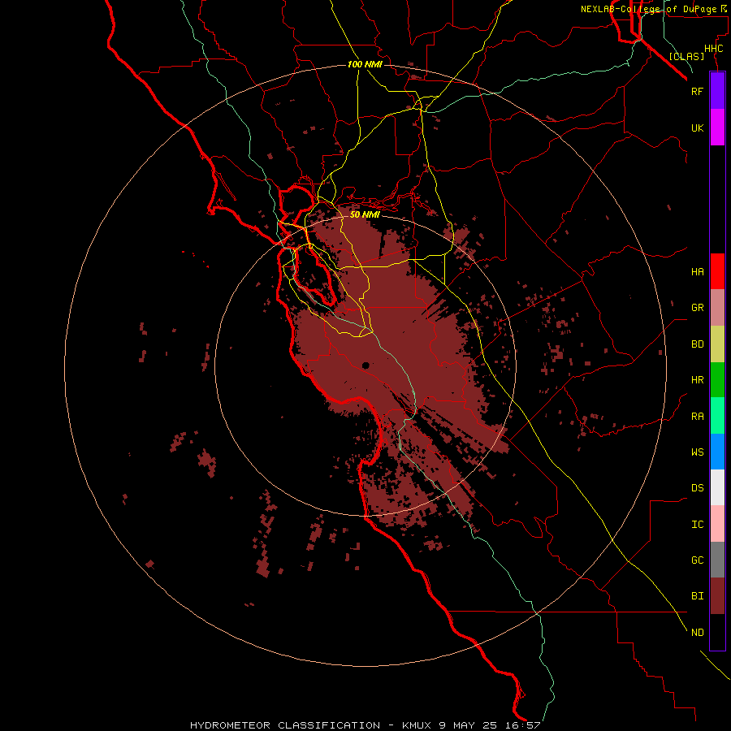This screenshot has height=731, width=731.
Task: Pick the RA light-green legend swatch
Action: (717, 416)
